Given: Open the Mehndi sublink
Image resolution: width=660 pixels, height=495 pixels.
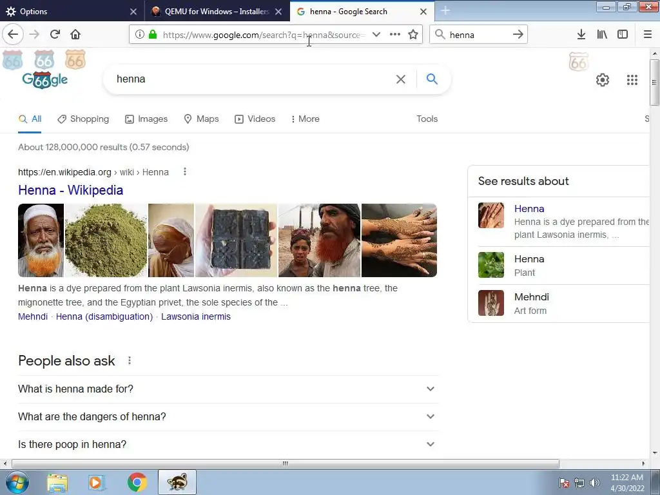Looking at the screenshot, I should (33, 316).
